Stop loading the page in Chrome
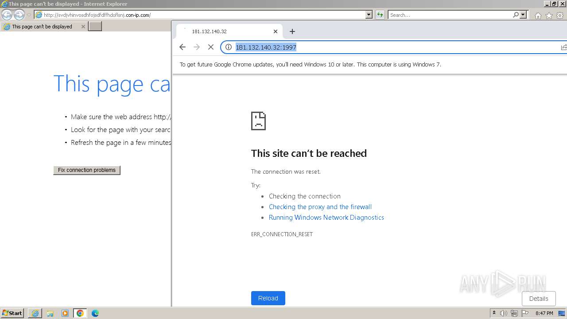Viewport: 567px width, 319px height. 211,47
